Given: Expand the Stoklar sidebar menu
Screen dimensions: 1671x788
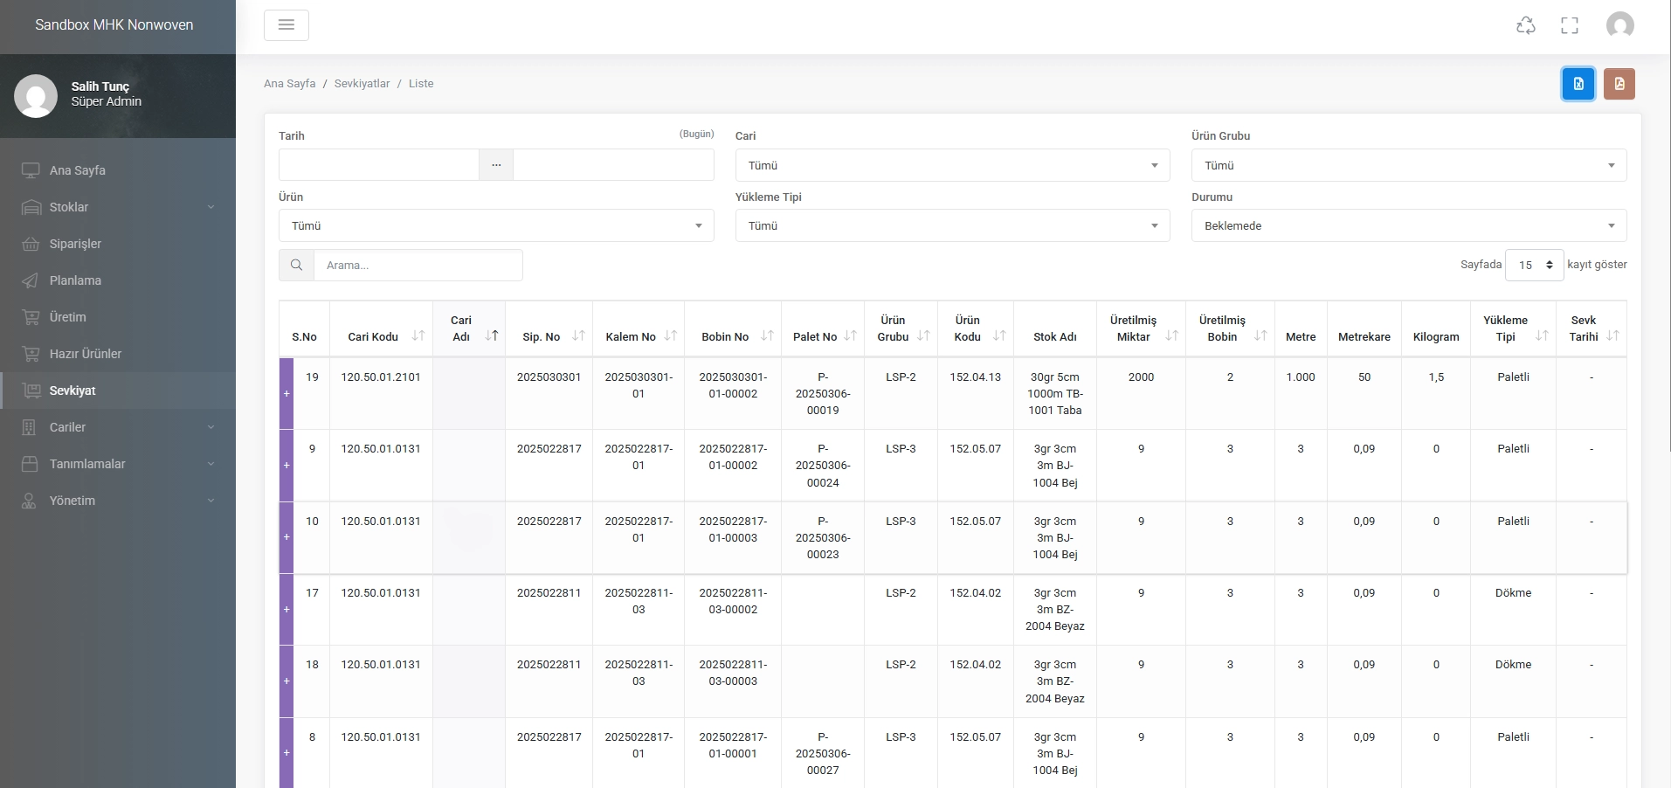Looking at the screenshot, I should click(x=69, y=207).
